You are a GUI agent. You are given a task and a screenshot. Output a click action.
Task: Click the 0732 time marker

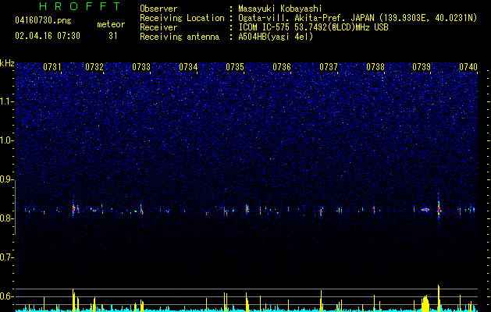94,66
